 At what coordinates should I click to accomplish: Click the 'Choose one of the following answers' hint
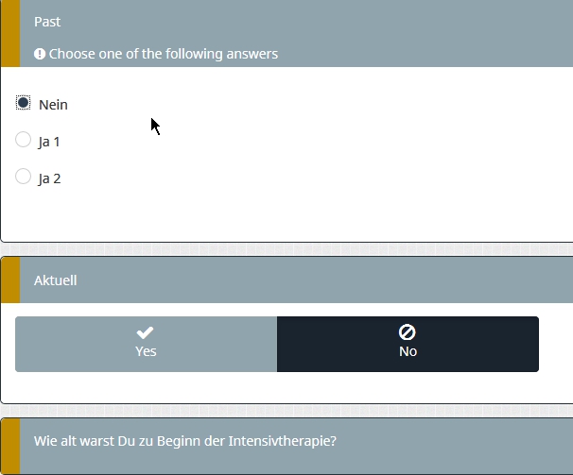tap(164, 54)
